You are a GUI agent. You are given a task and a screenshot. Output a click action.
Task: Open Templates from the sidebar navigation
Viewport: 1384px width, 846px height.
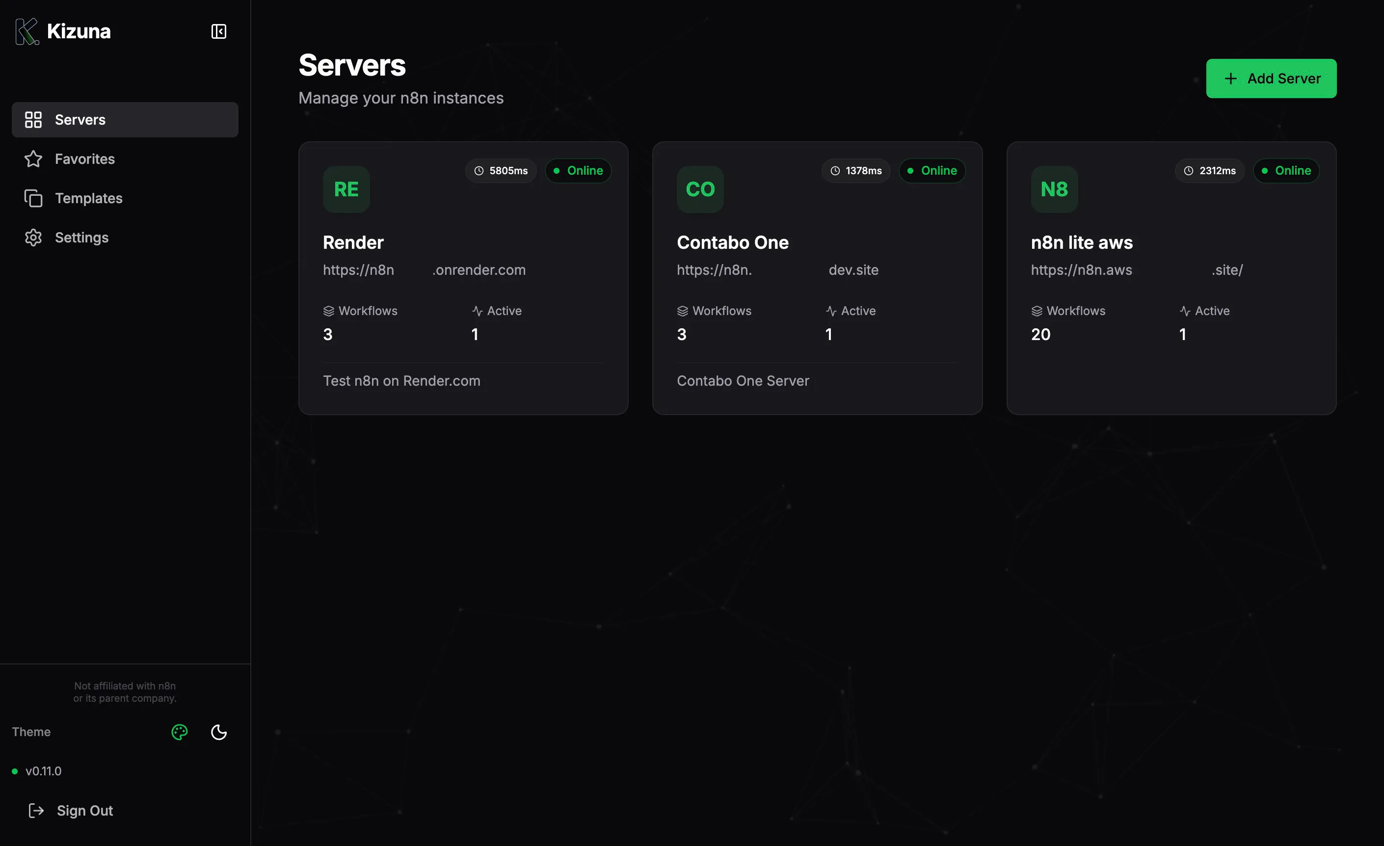89,198
